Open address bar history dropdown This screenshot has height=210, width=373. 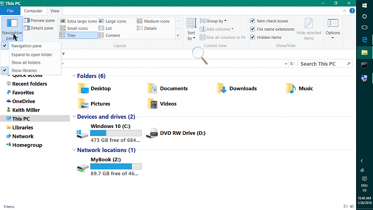(x=286, y=64)
